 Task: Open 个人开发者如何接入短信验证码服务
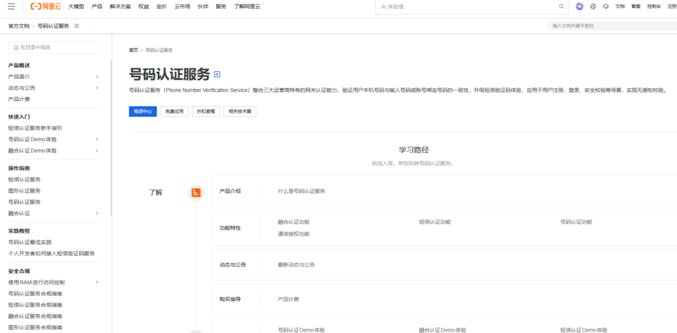click(x=52, y=253)
